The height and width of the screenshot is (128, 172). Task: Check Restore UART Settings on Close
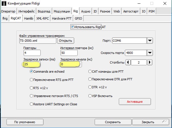(32, 104)
